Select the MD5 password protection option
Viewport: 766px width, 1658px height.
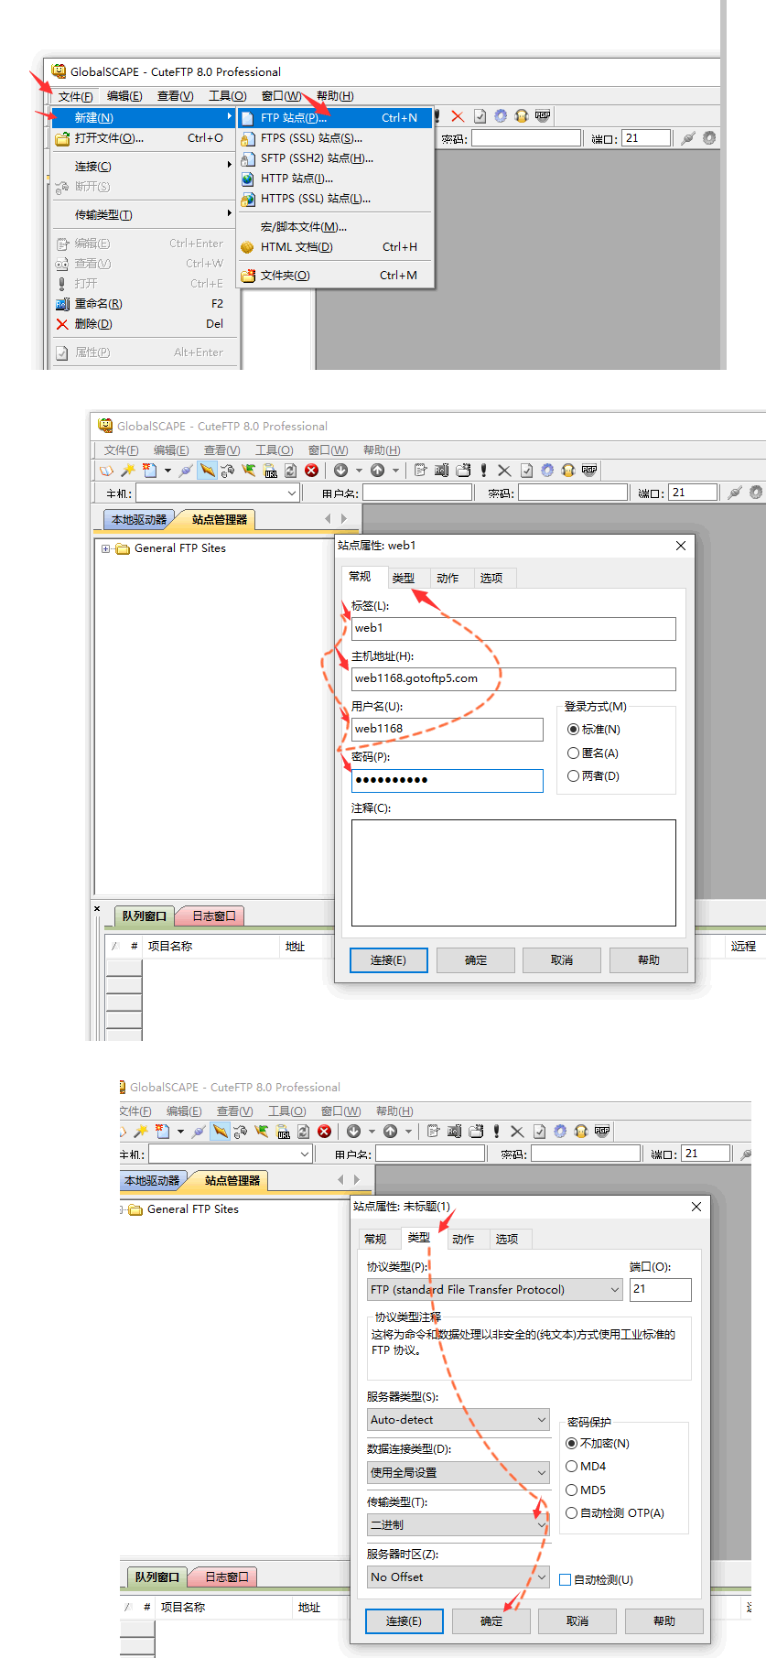coord(571,1490)
